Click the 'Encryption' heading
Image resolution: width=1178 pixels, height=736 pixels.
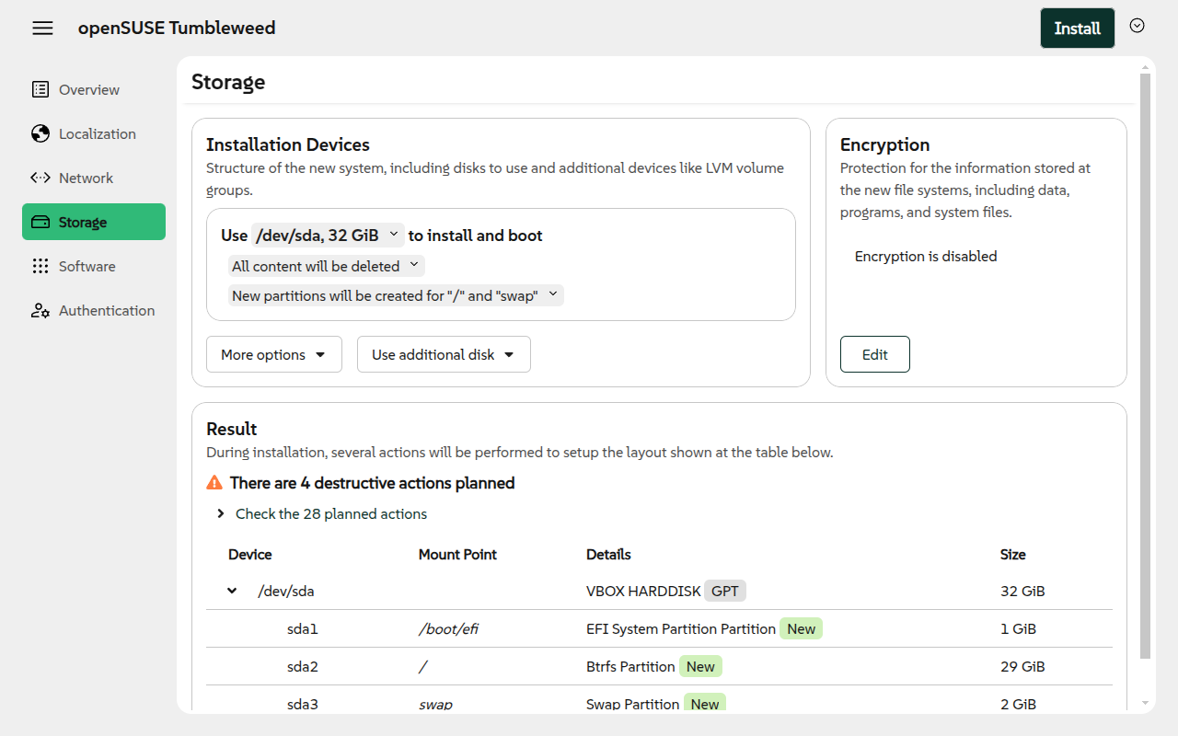(885, 144)
